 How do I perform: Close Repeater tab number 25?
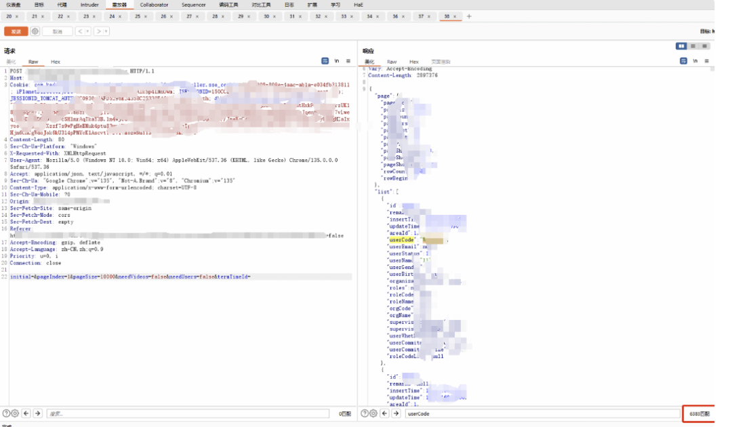146,16
